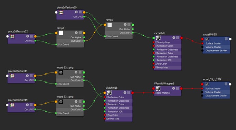Expand Opacity Map attribute on carpetMtl

(x=156, y=42)
